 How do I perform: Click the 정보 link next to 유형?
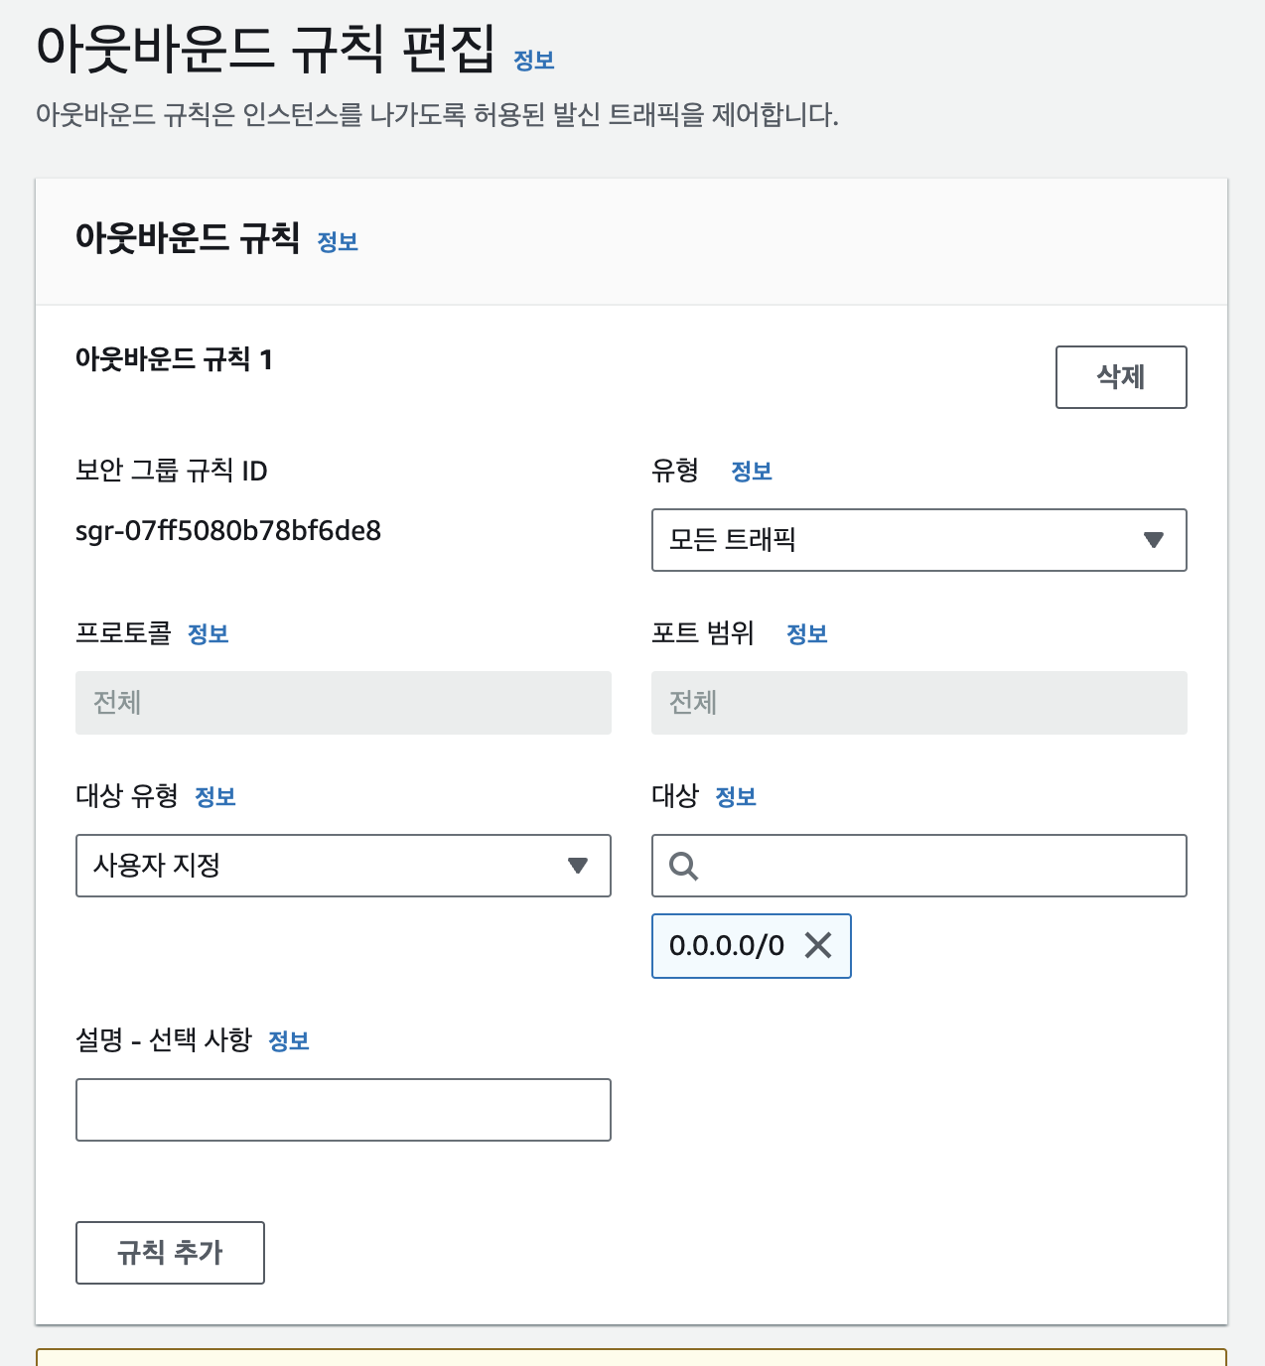click(751, 472)
